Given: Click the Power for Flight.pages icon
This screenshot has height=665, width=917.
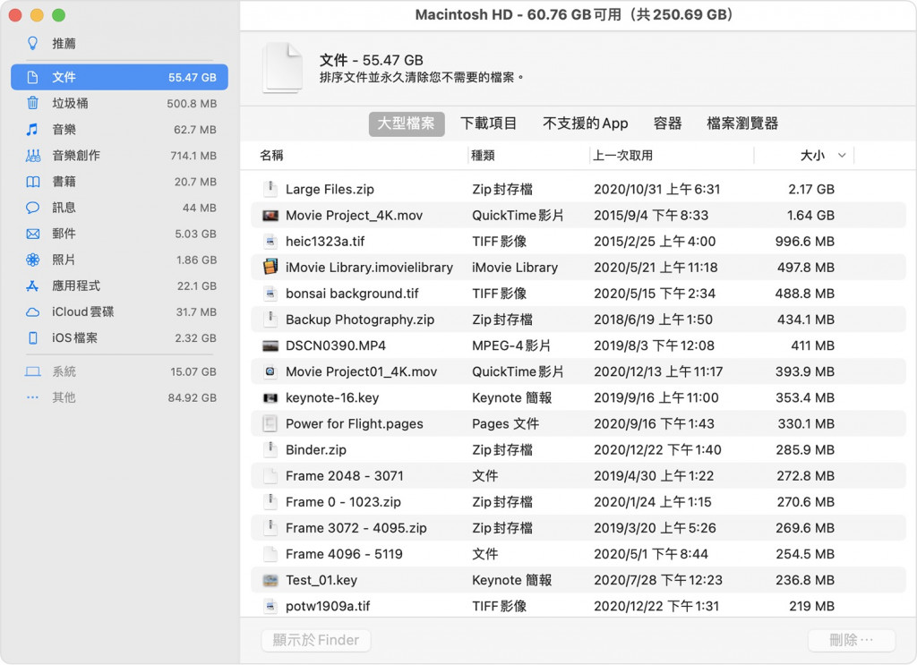Looking at the screenshot, I should coord(270,423).
